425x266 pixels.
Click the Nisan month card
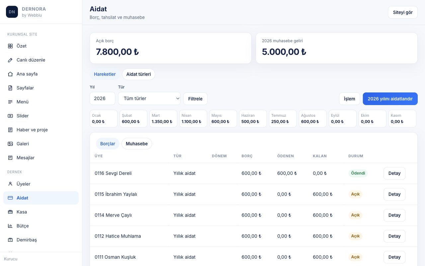point(193,119)
